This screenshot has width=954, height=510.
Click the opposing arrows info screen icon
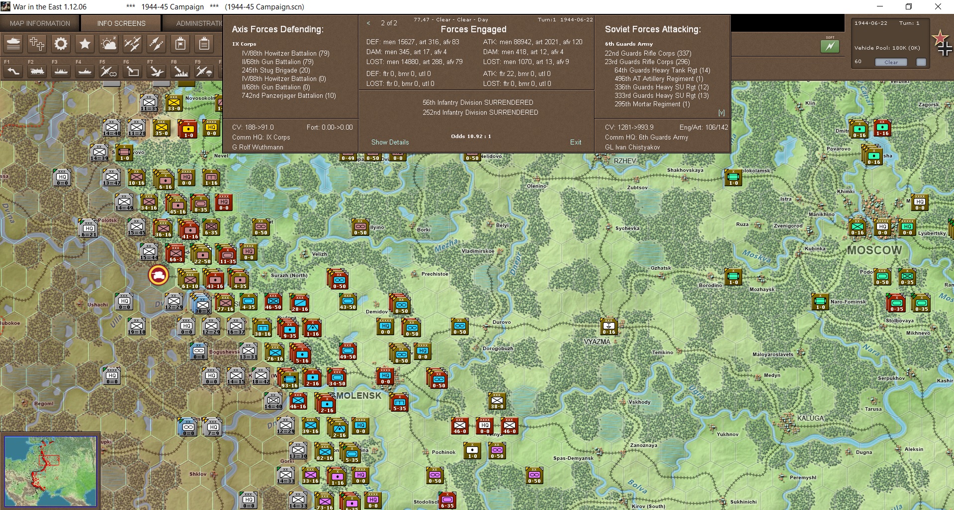point(157,44)
